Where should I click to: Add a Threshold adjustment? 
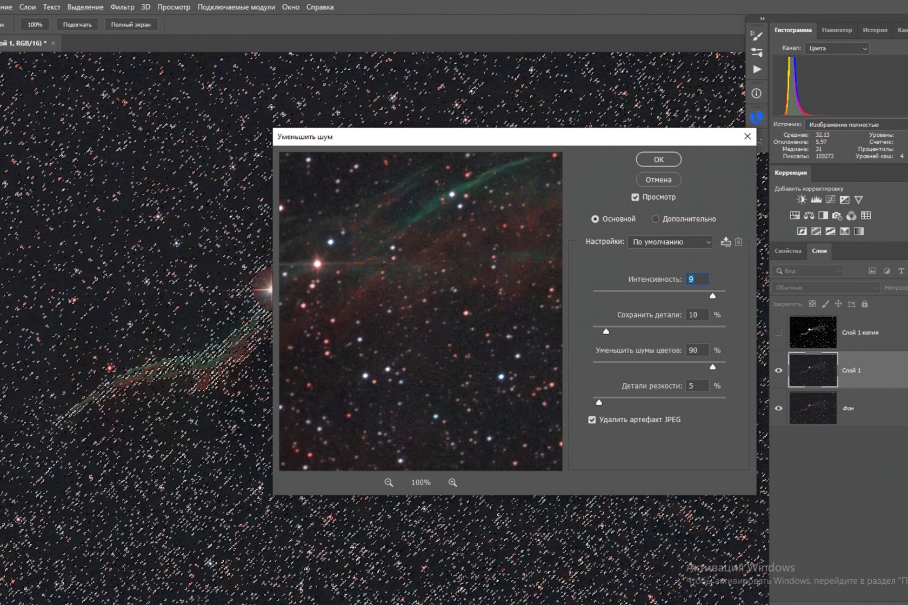[x=830, y=231]
